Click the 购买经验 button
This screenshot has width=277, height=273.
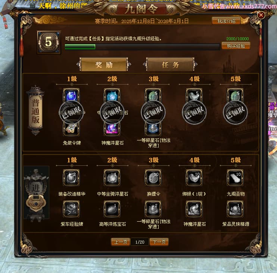[236, 46]
